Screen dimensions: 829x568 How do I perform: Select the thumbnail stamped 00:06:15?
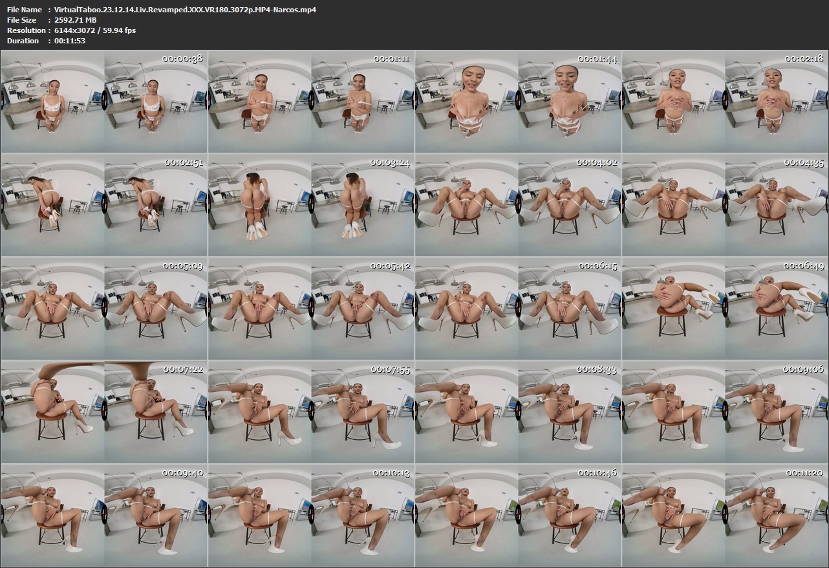click(518, 309)
